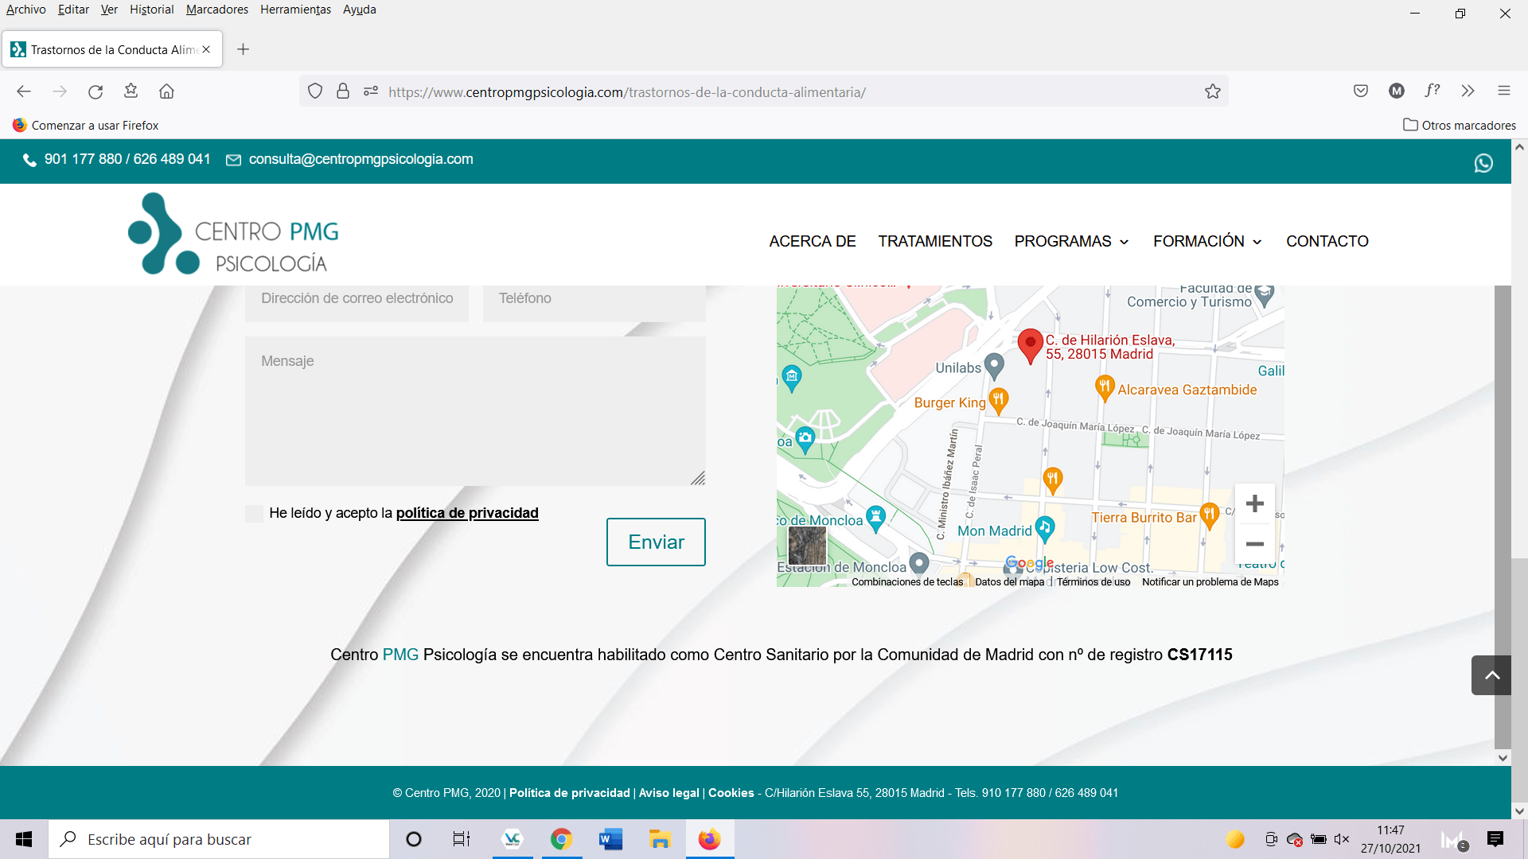Click the browser address bar URL

pyautogui.click(x=627, y=92)
